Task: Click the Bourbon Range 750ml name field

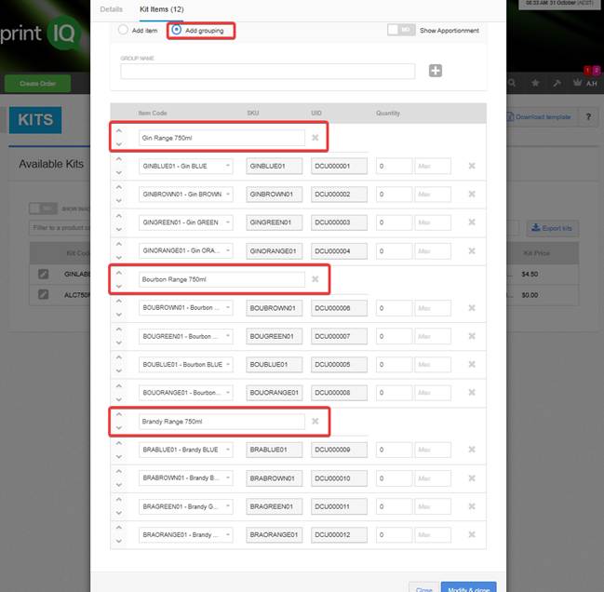Action: [x=221, y=279]
